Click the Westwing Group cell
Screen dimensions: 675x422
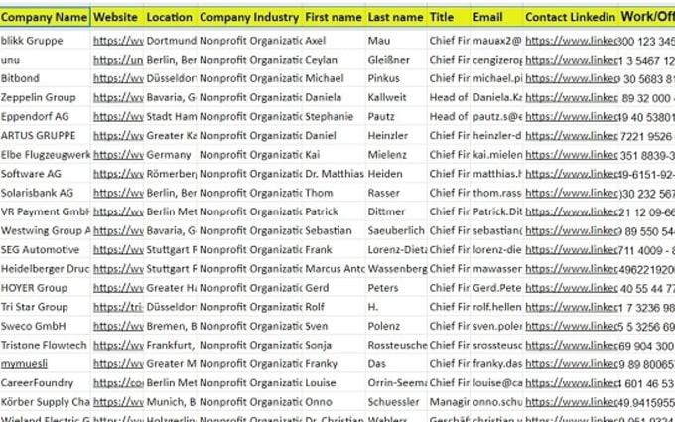click(46, 230)
